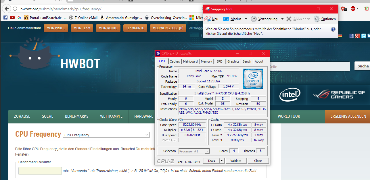This screenshot has height=186, width=370.
Task: Open the YouTube bookmark icon
Action: (x=12, y=18)
